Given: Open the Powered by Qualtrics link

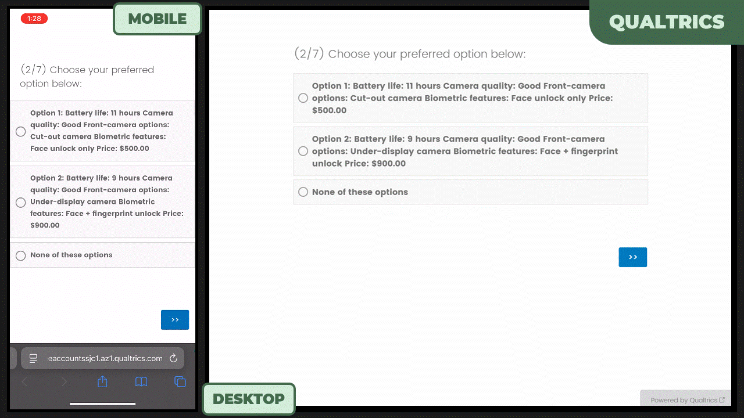Looking at the screenshot, I should click(x=687, y=400).
